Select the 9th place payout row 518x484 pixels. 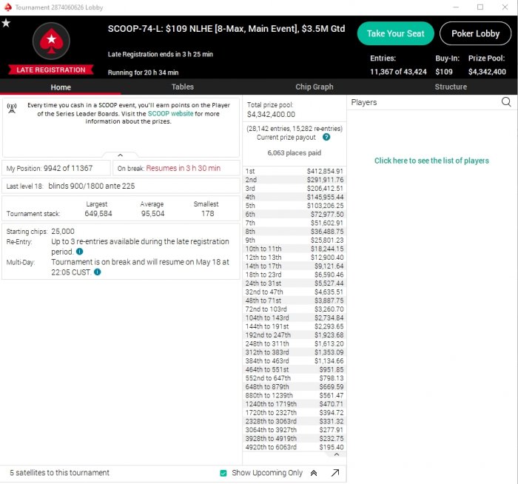(294, 241)
